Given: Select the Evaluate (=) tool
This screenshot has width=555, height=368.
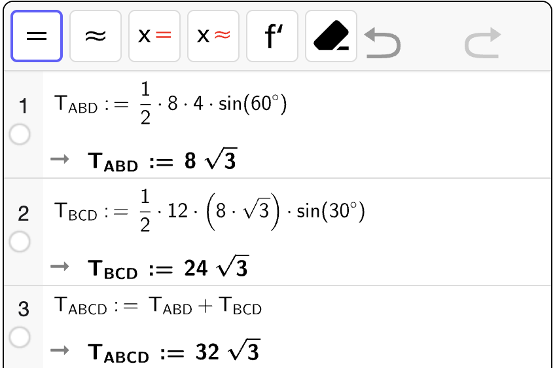Looking at the screenshot, I should [x=37, y=37].
